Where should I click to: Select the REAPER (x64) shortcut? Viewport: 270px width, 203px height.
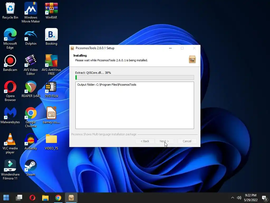point(31,89)
